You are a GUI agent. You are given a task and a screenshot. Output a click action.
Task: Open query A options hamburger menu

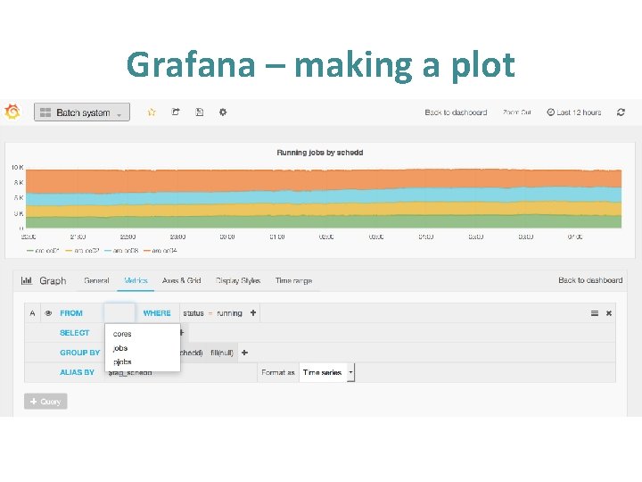(x=595, y=313)
